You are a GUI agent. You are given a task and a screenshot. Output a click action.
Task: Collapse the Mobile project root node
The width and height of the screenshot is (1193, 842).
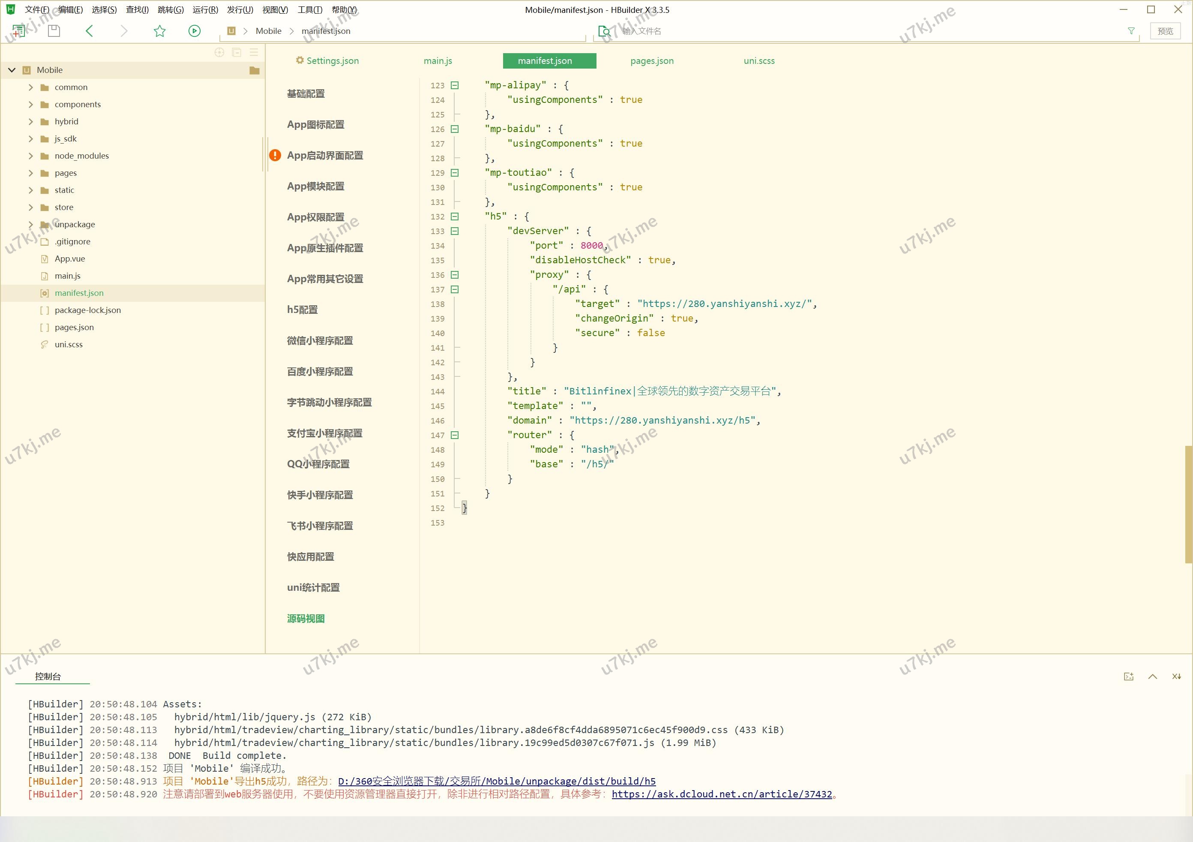[x=12, y=69]
